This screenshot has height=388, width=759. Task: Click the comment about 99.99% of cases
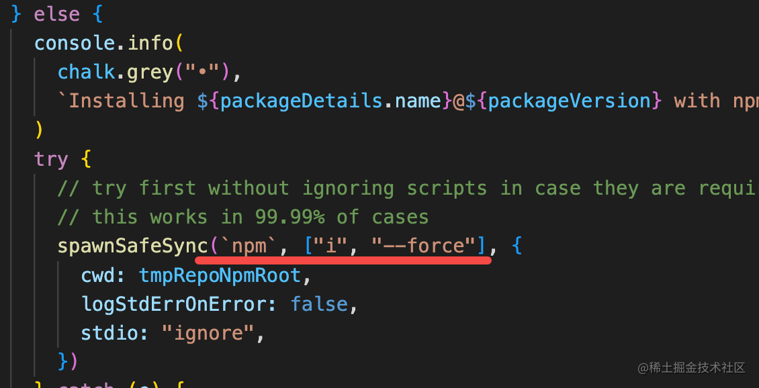(x=243, y=217)
